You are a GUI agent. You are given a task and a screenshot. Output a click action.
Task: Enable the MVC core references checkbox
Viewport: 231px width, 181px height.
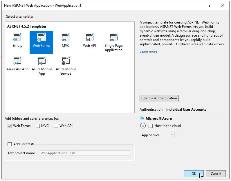point(38,126)
